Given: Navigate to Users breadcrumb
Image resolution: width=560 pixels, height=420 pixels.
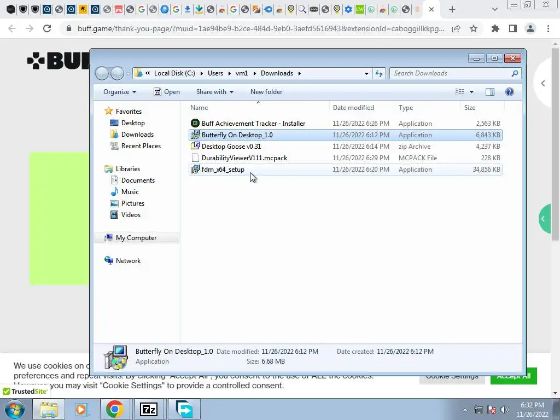Looking at the screenshot, I should point(215,73).
